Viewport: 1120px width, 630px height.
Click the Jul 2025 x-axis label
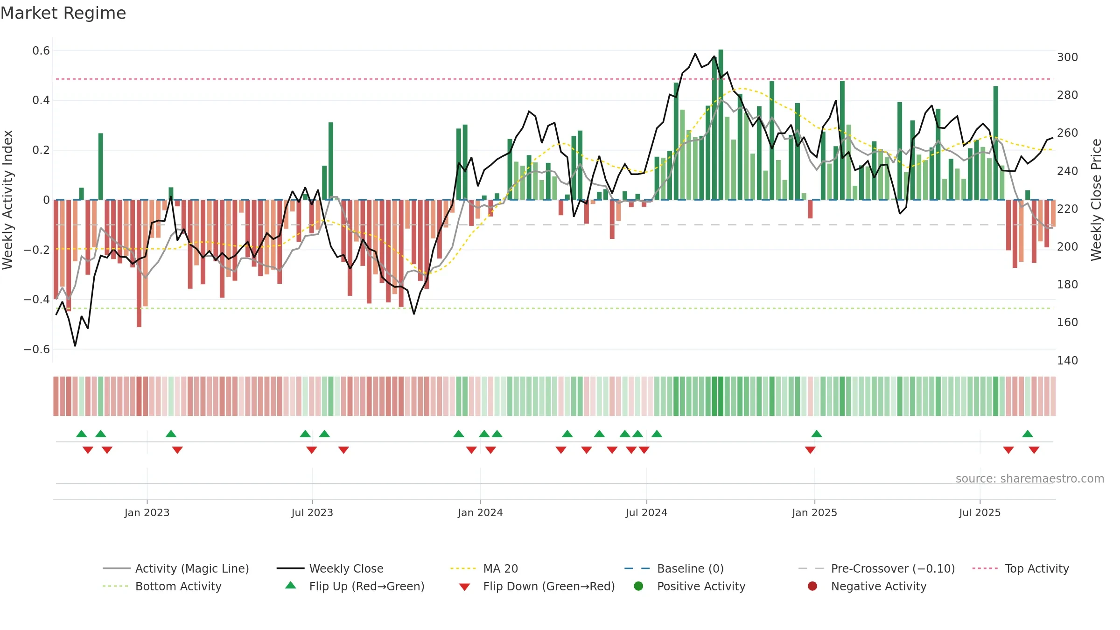[x=980, y=512]
